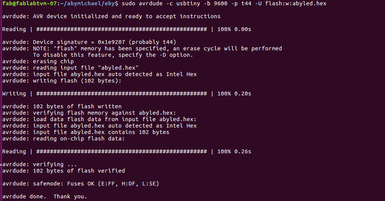Viewport: 385px width, 201px height.
Task: Click the '102 bytes of flash written' line
Action: click(x=62, y=106)
